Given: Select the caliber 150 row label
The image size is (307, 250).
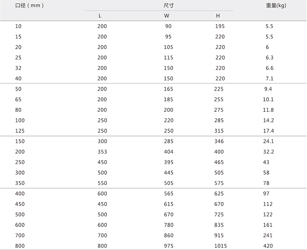Looking at the screenshot, I should point(20,141).
